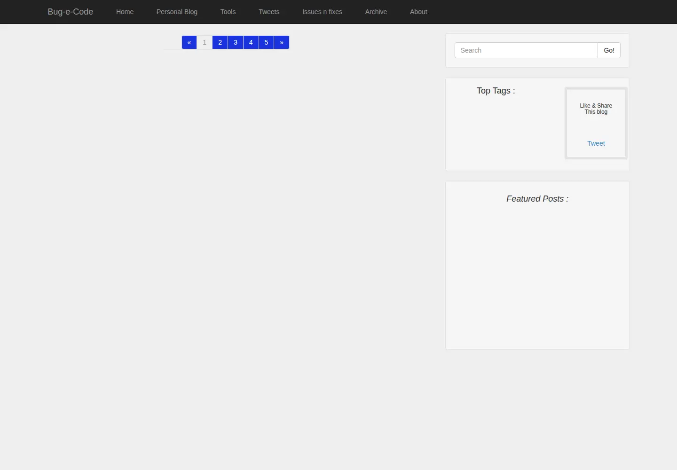
Task: Open Personal Blog in the navbar
Action: pos(177,12)
